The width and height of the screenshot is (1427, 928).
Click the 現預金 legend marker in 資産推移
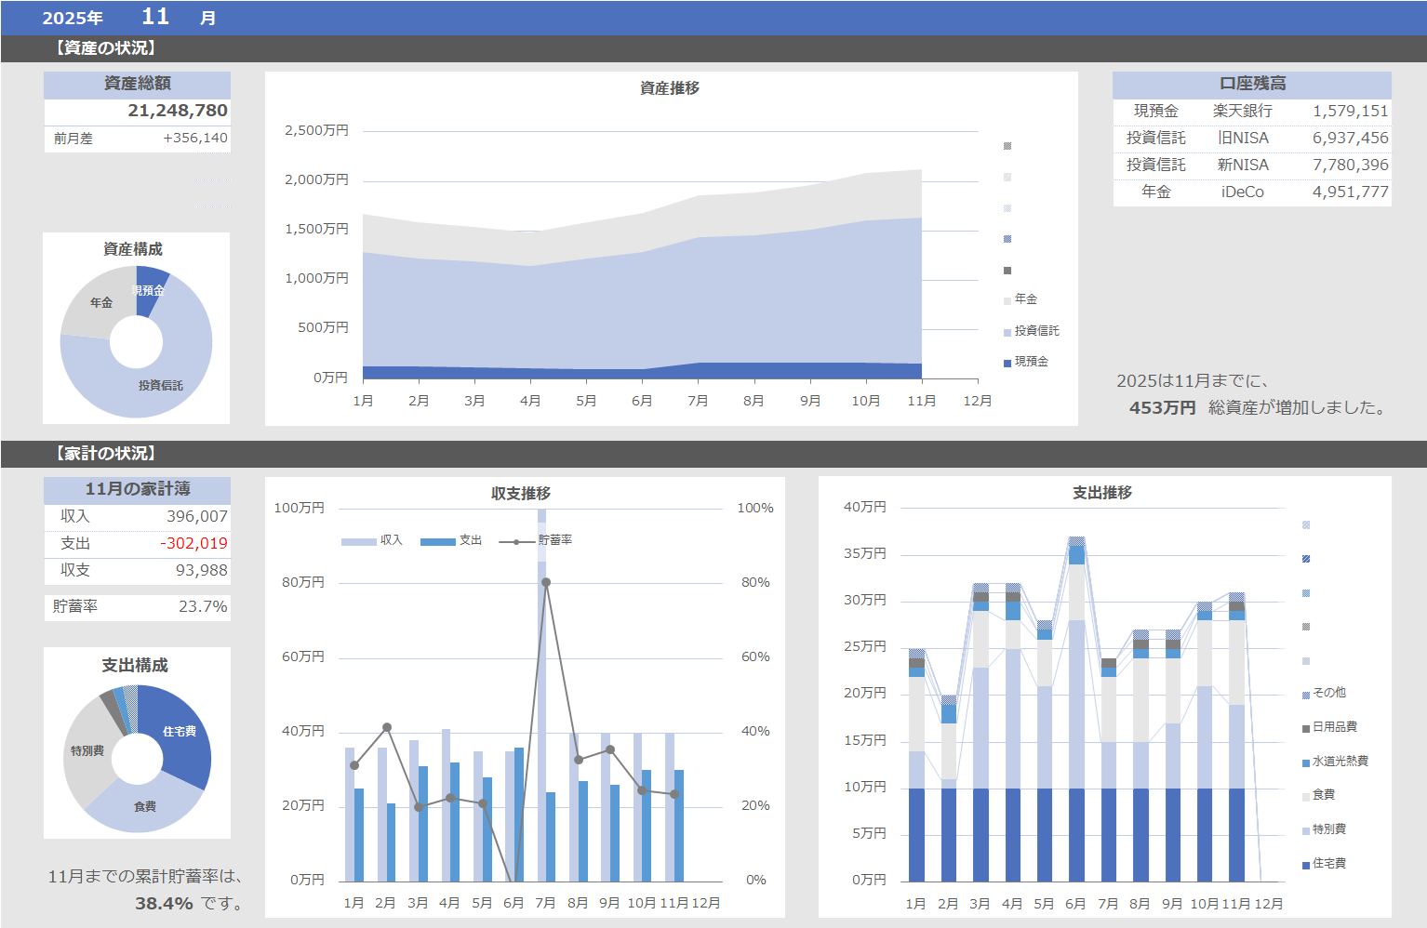(x=1007, y=363)
